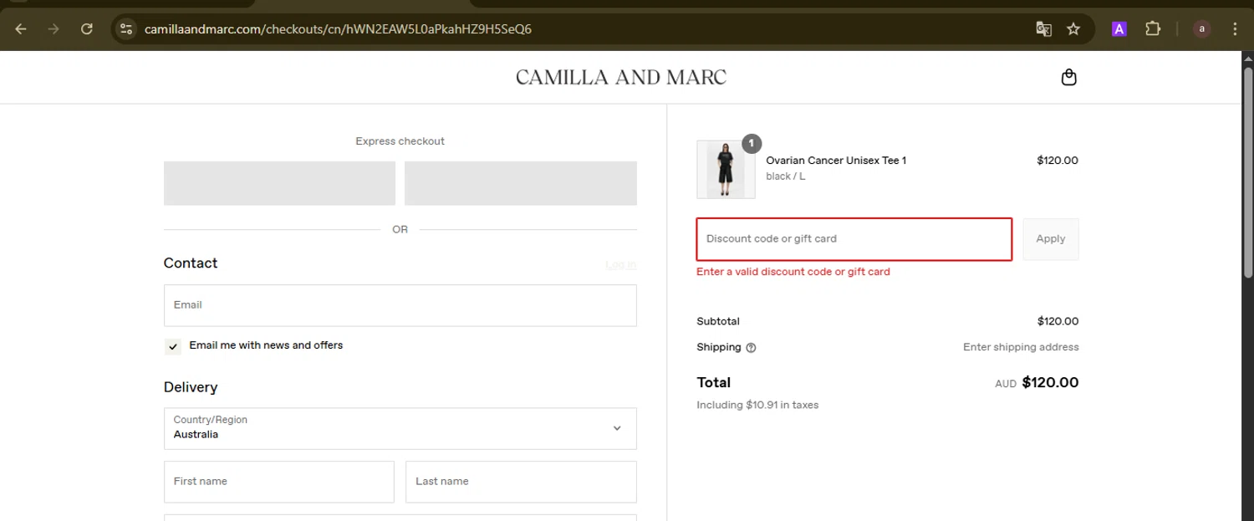Go back with the browser back arrow

click(21, 29)
